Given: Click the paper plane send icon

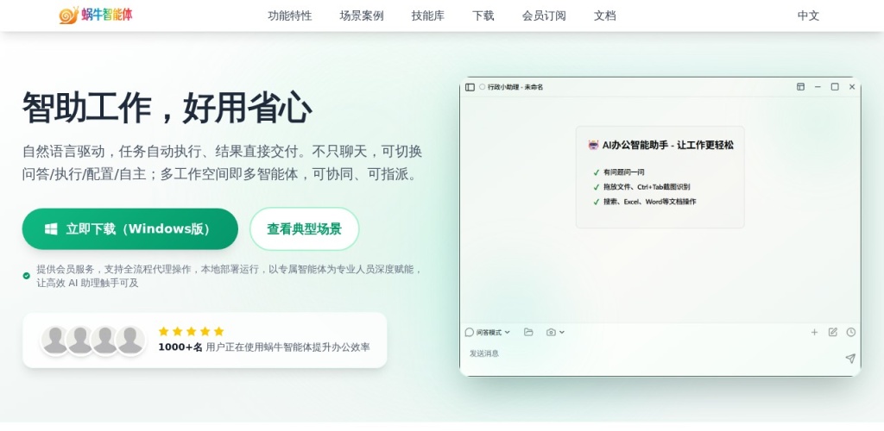Looking at the screenshot, I should (850, 359).
